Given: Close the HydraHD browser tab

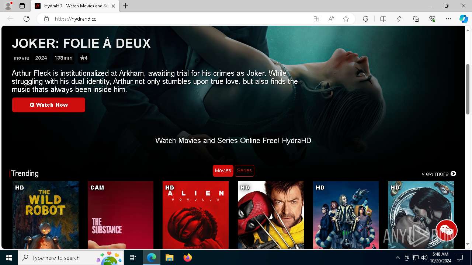Looking at the screenshot, I should pyautogui.click(x=114, y=6).
